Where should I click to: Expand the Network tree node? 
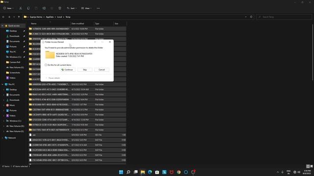coord(2,138)
